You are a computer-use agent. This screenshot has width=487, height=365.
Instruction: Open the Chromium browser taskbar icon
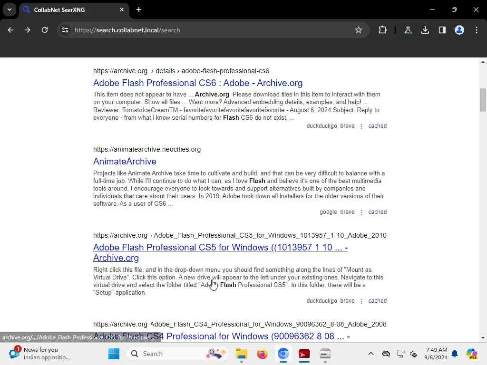tap(283, 354)
